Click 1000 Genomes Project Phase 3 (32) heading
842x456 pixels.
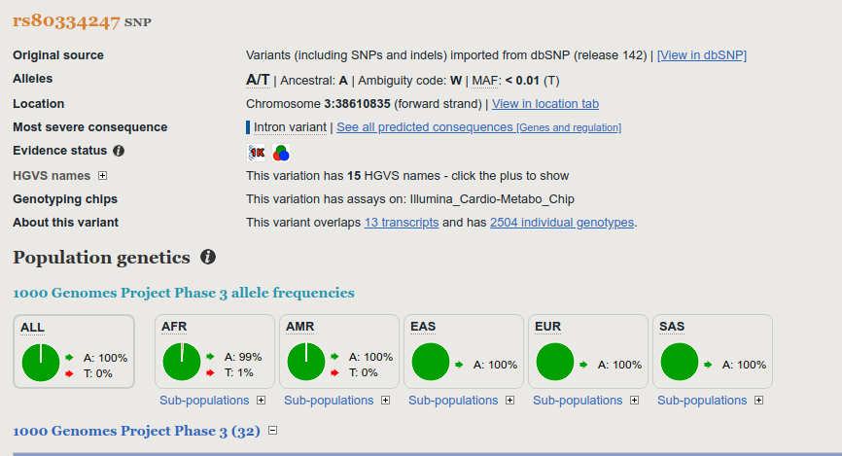136,431
